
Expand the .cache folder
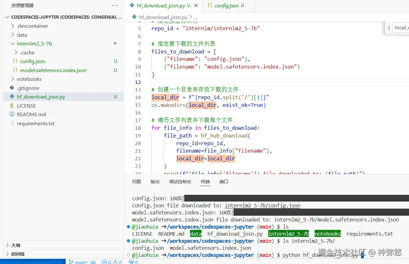[16, 52]
